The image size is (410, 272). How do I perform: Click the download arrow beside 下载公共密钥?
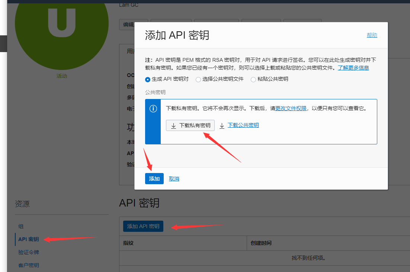(222, 126)
